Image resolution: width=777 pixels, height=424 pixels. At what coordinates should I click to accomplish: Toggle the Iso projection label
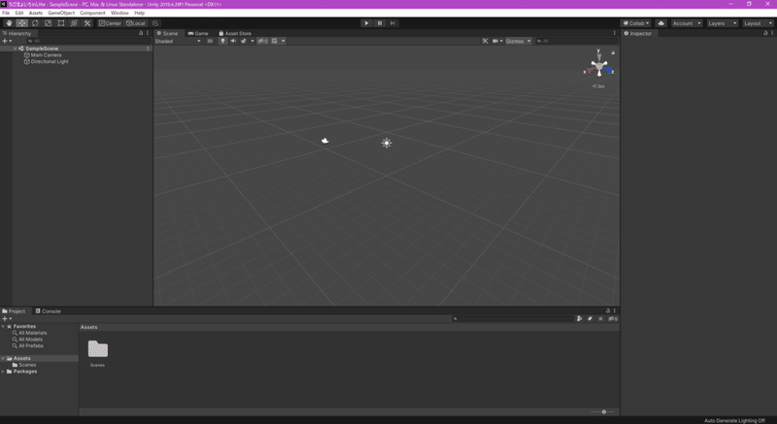click(x=598, y=86)
